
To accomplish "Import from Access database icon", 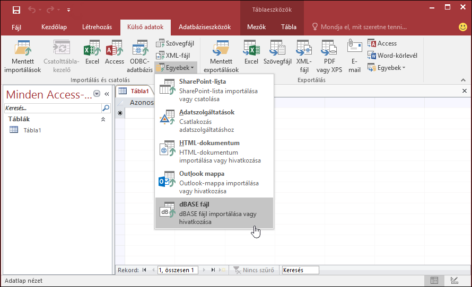I will pyautogui.click(x=115, y=52).
